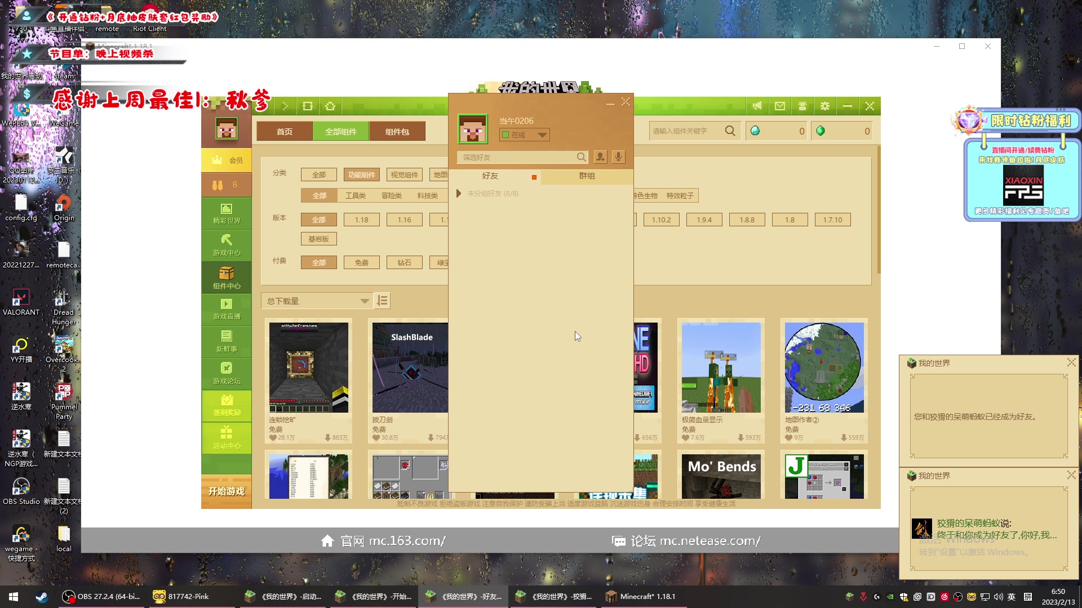This screenshot has width=1082, height=608.
Task: Open OBS 27.2.4 in the taskbar
Action: 102,596
